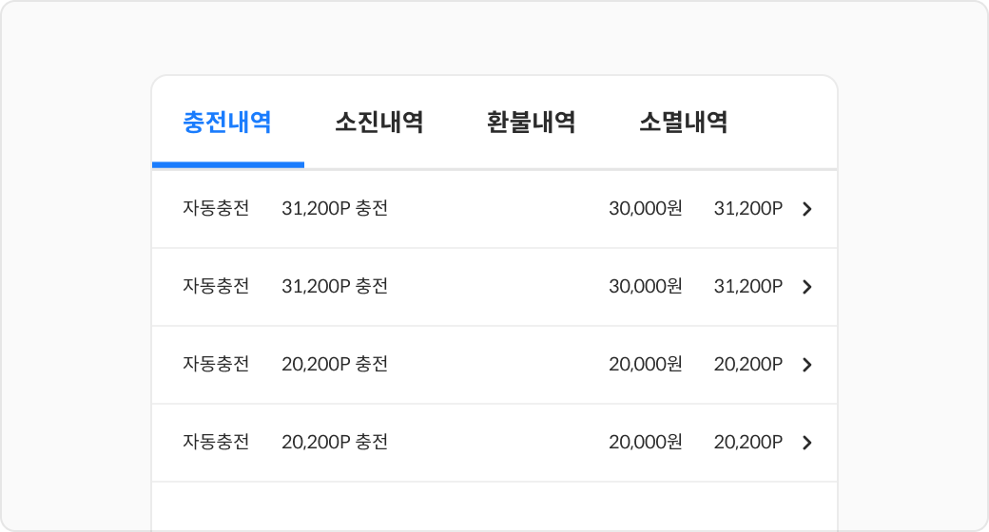Open the 소진내역 tab
This screenshot has height=532, width=989.
[x=379, y=123]
